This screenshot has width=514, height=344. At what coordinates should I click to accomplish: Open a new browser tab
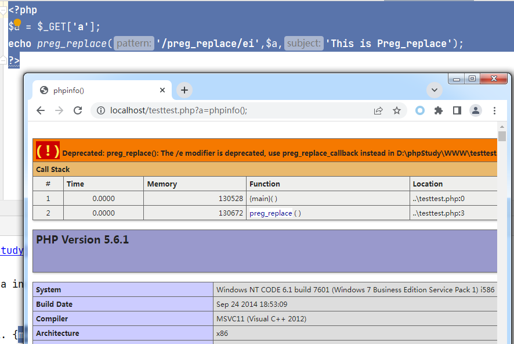pyautogui.click(x=184, y=90)
